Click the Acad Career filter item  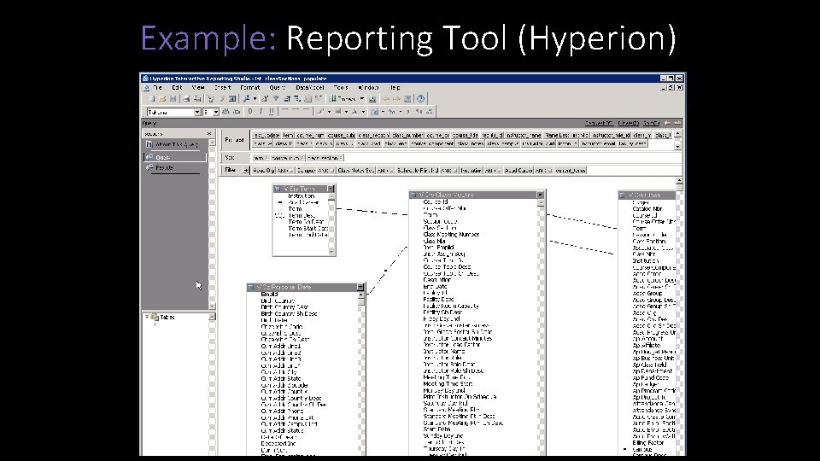click(518, 171)
